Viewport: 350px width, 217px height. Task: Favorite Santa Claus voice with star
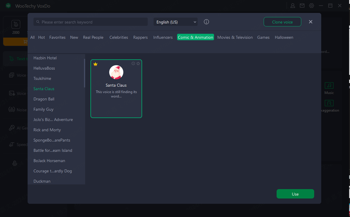point(138,63)
